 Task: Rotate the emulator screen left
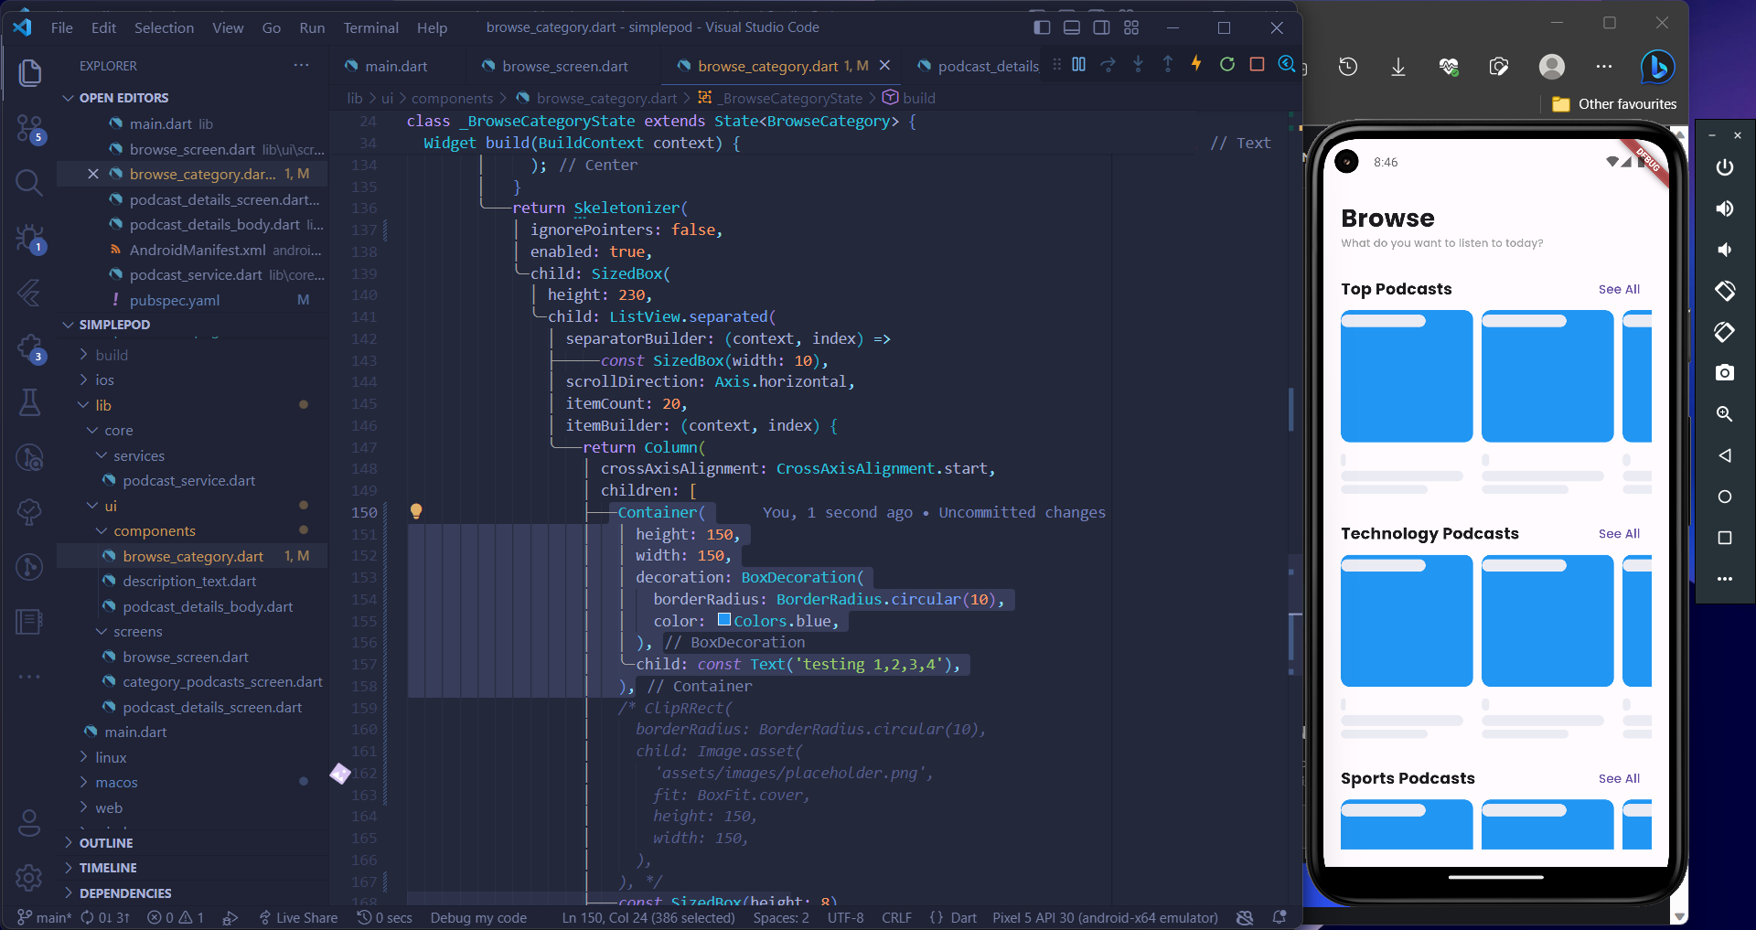(x=1725, y=291)
